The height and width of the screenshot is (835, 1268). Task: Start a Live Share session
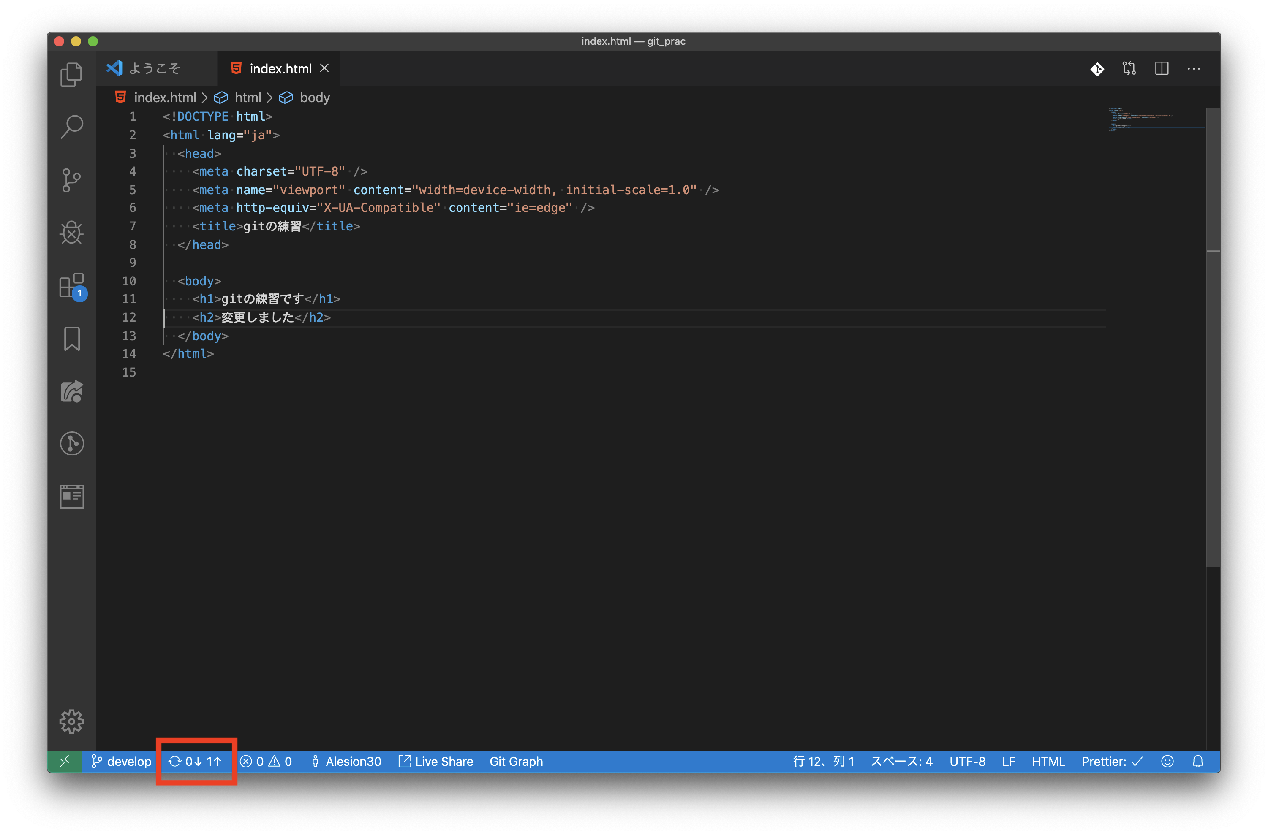pyautogui.click(x=435, y=762)
